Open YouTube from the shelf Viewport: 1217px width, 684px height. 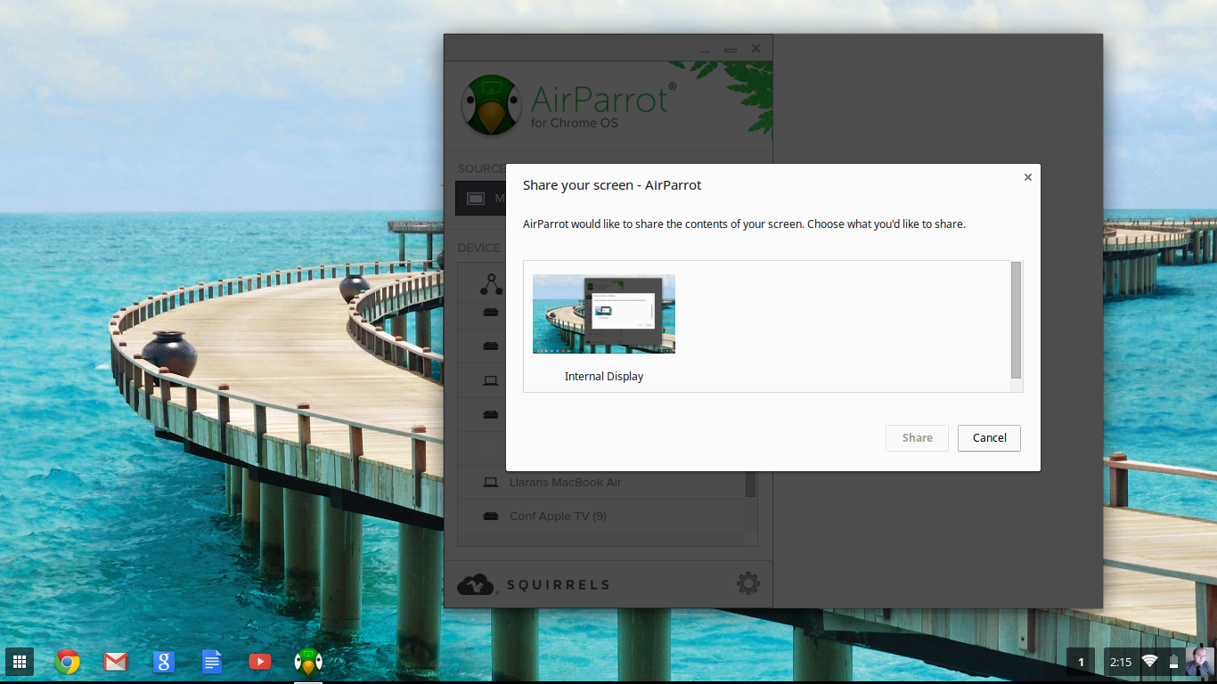click(x=259, y=662)
